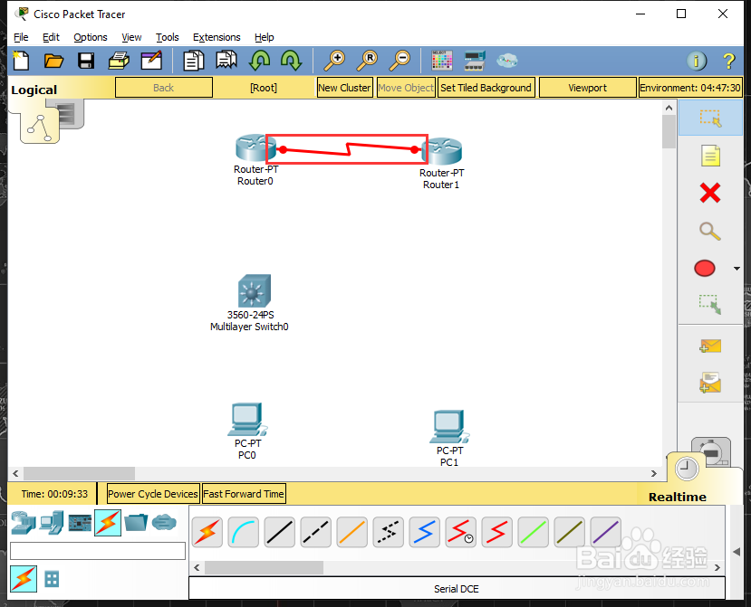Zoom in with the plus magnifier
Screen dimensions: 751x607
coord(334,61)
